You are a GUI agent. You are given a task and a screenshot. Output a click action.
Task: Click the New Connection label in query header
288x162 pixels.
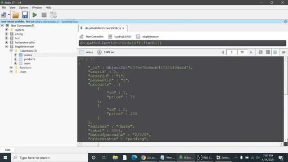point(94,36)
